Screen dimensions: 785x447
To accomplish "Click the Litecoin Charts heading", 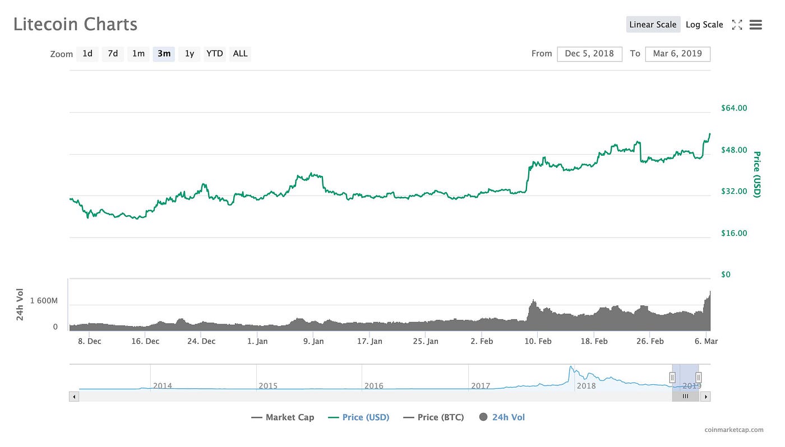I will click(75, 25).
